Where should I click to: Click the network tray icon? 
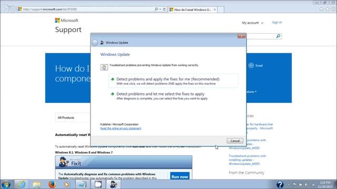pos(313,184)
